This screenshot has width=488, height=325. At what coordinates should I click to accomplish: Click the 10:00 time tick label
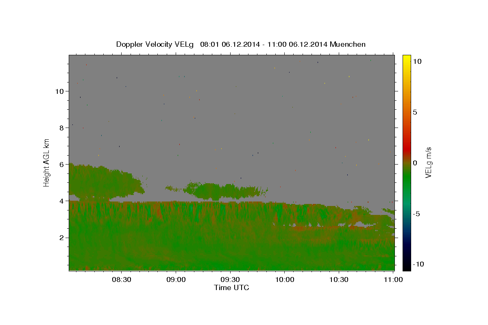(x=285, y=279)
